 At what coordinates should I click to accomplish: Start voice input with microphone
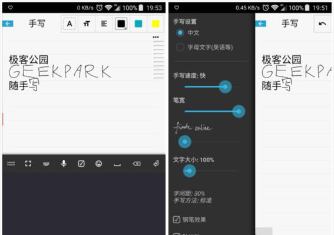64,163
